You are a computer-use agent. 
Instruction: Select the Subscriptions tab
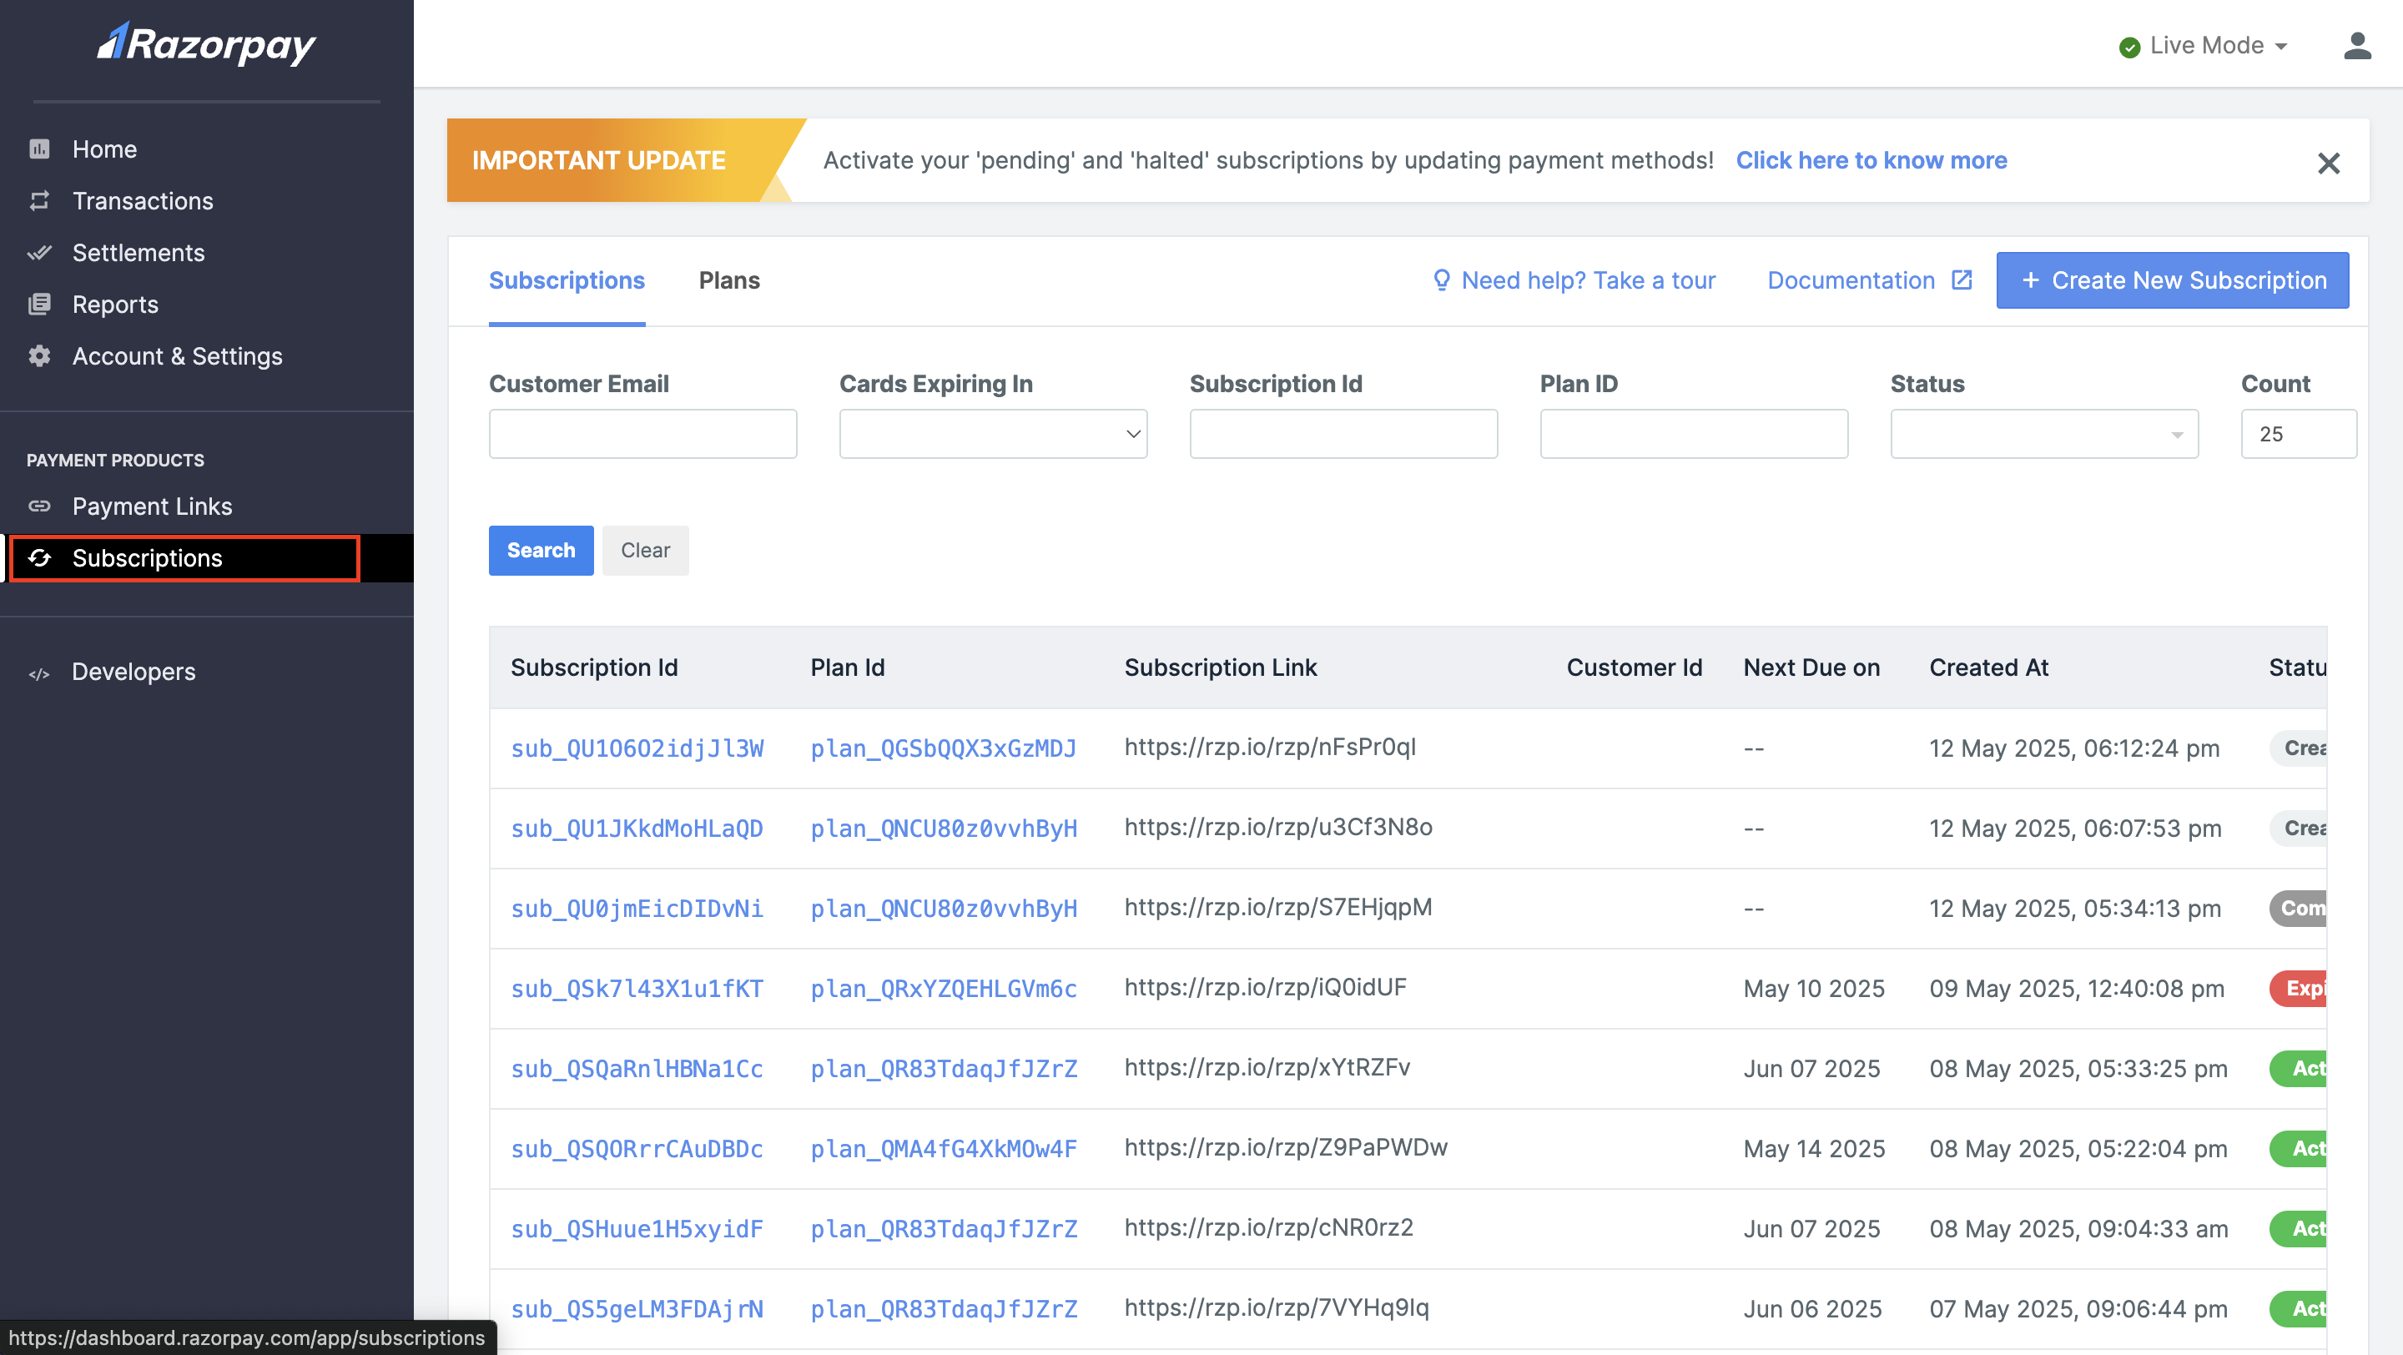567,280
